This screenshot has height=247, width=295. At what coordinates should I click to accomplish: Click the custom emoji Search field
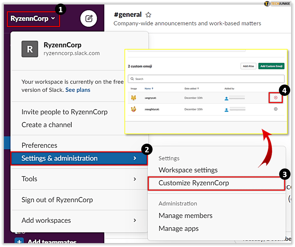(x=206, y=79)
